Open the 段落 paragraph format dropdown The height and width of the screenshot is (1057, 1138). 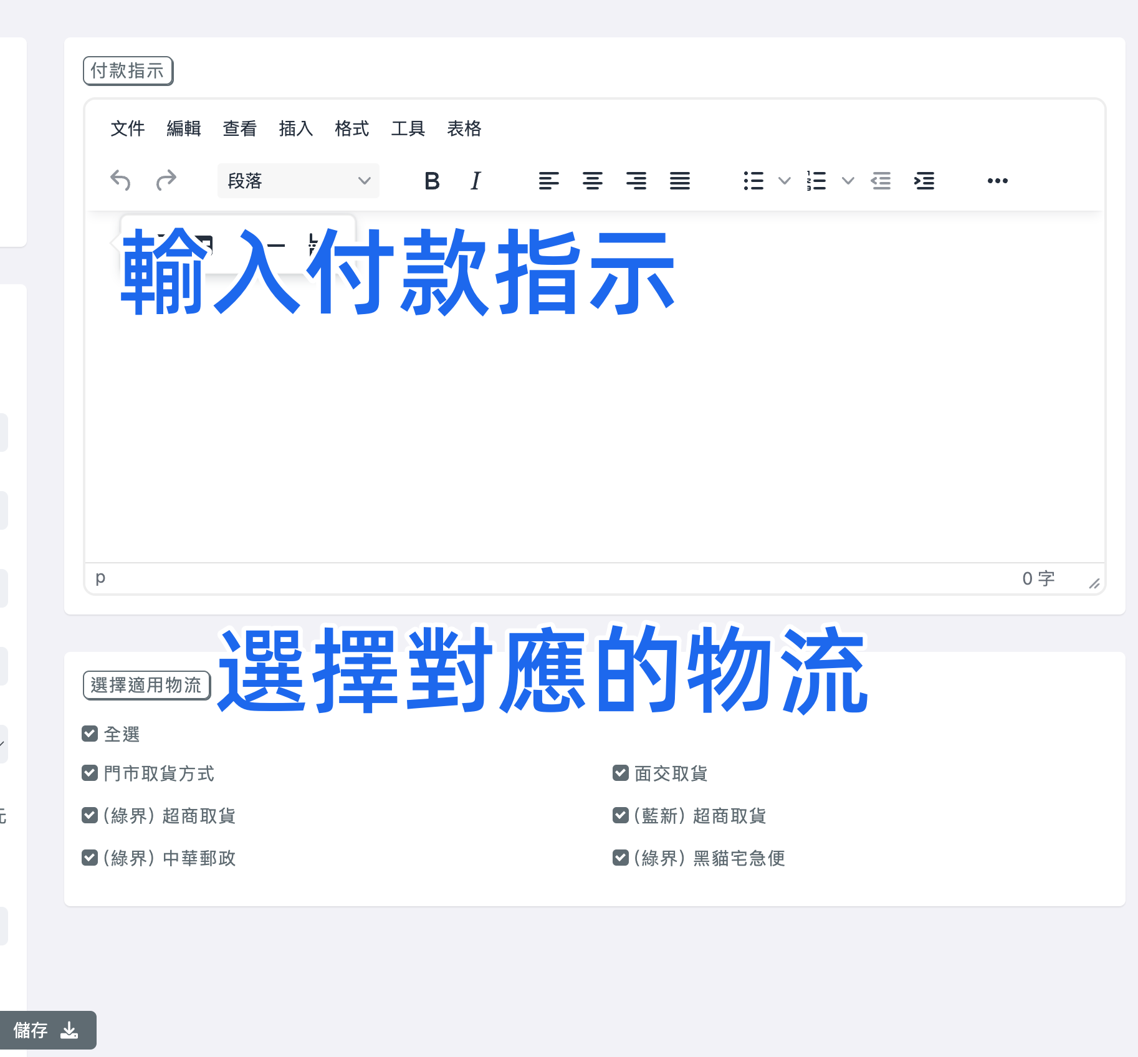[x=298, y=181]
